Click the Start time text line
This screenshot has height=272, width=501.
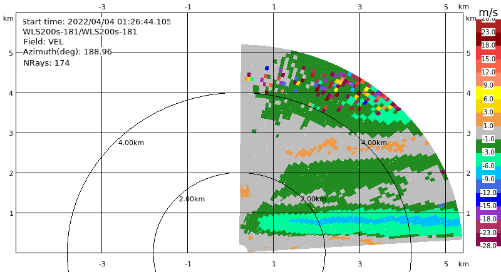pyautogui.click(x=96, y=22)
